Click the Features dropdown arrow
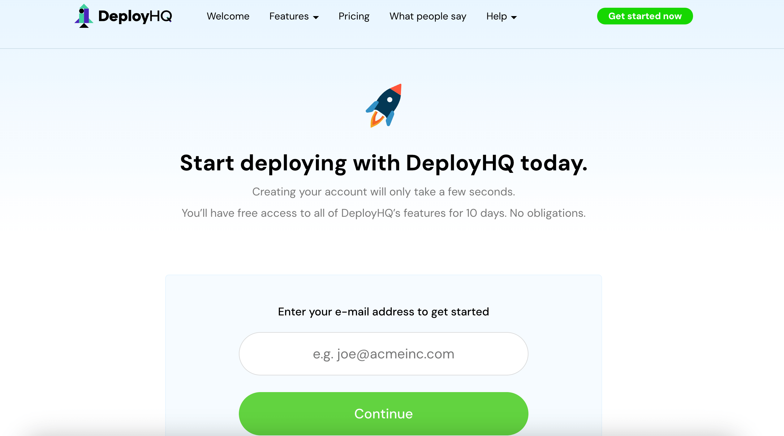This screenshot has height=436, width=784. pyautogui.click(x=316, y=17)
